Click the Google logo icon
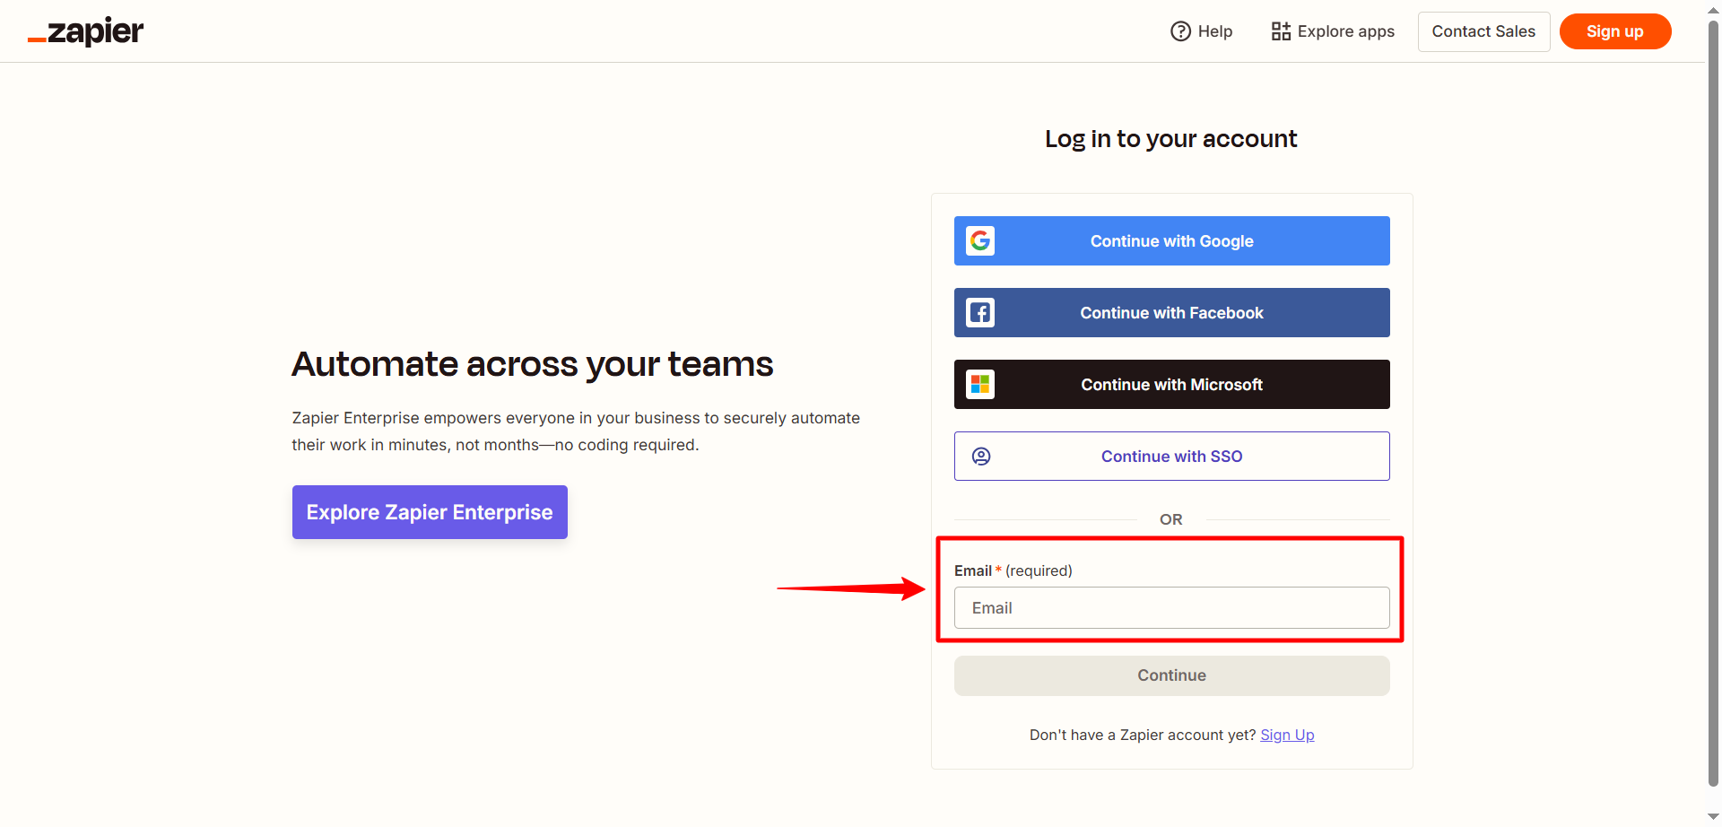 [x=980, y=240]
